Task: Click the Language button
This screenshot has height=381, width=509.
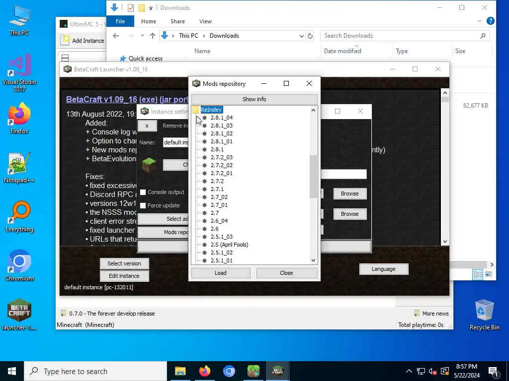Action: (384, 269)
